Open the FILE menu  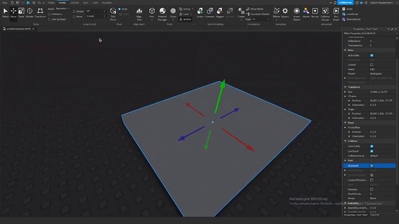(4, 2)
